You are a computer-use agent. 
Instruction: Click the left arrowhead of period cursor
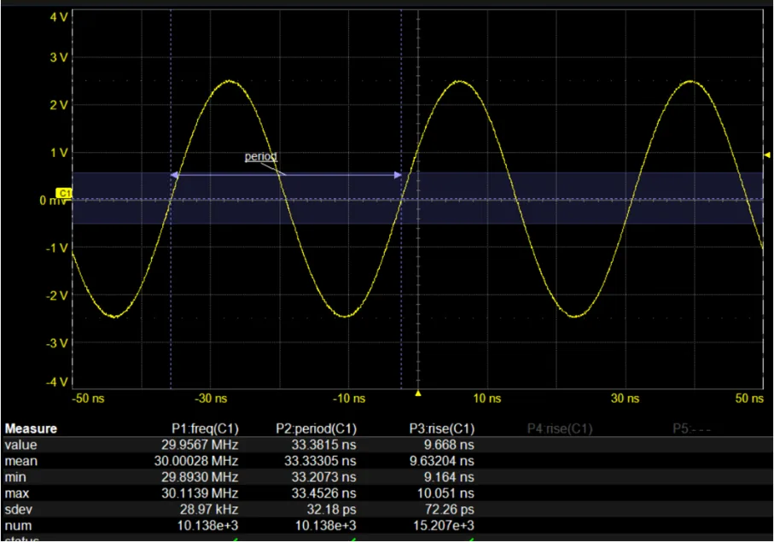coord(174,175)
